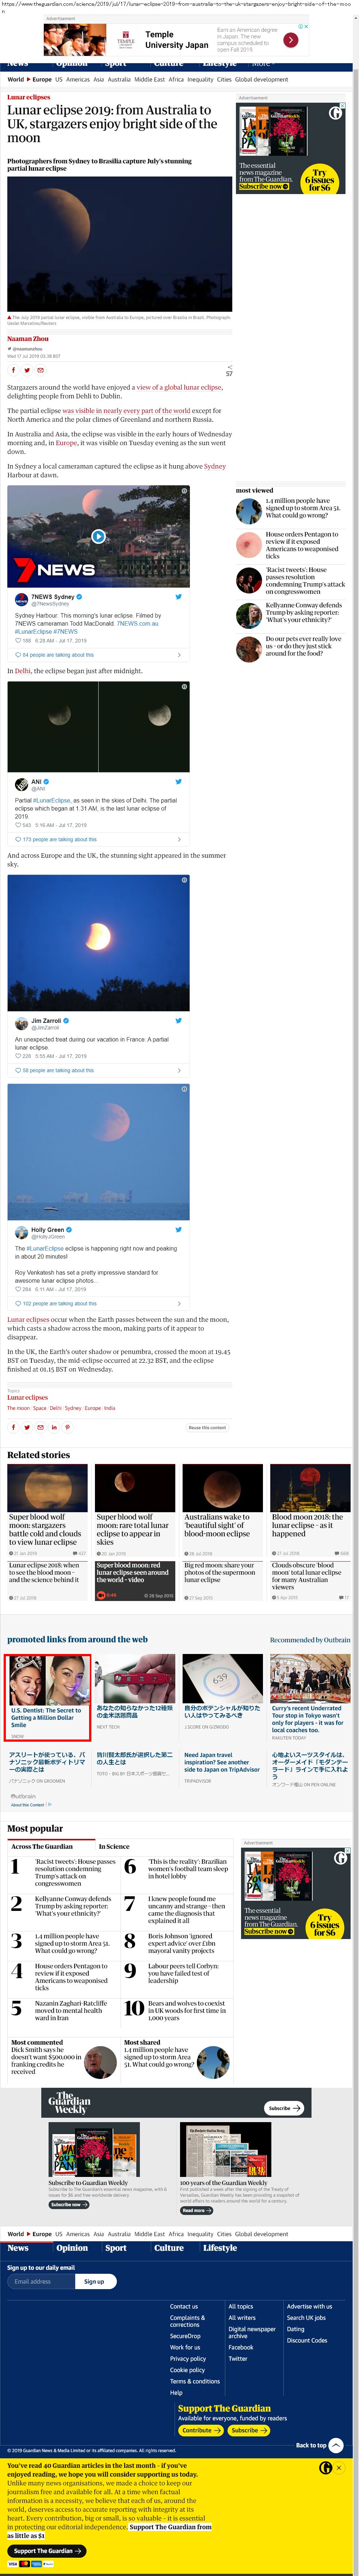
Task: Open Middle East section in top navigation
Action: [x=150, y=79]
